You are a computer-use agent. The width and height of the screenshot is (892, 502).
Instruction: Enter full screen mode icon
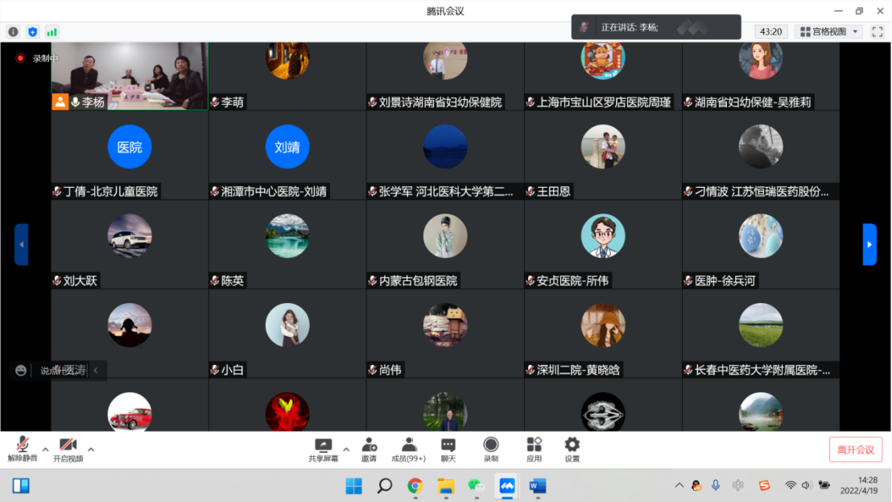[878, 32]
